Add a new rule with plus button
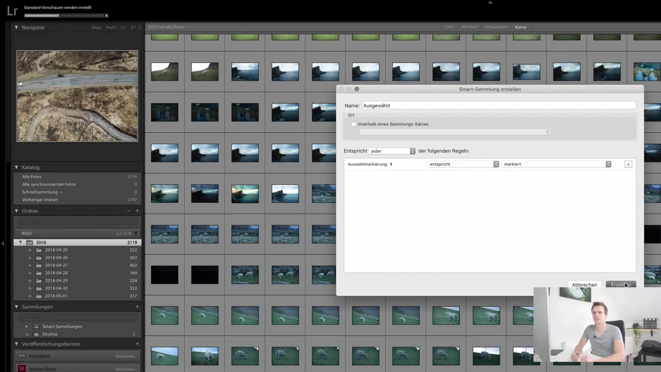Image resolution: width=661 pixels, height=372 pixels. 628,164
